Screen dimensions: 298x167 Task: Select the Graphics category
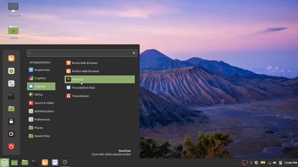[41, 78]
